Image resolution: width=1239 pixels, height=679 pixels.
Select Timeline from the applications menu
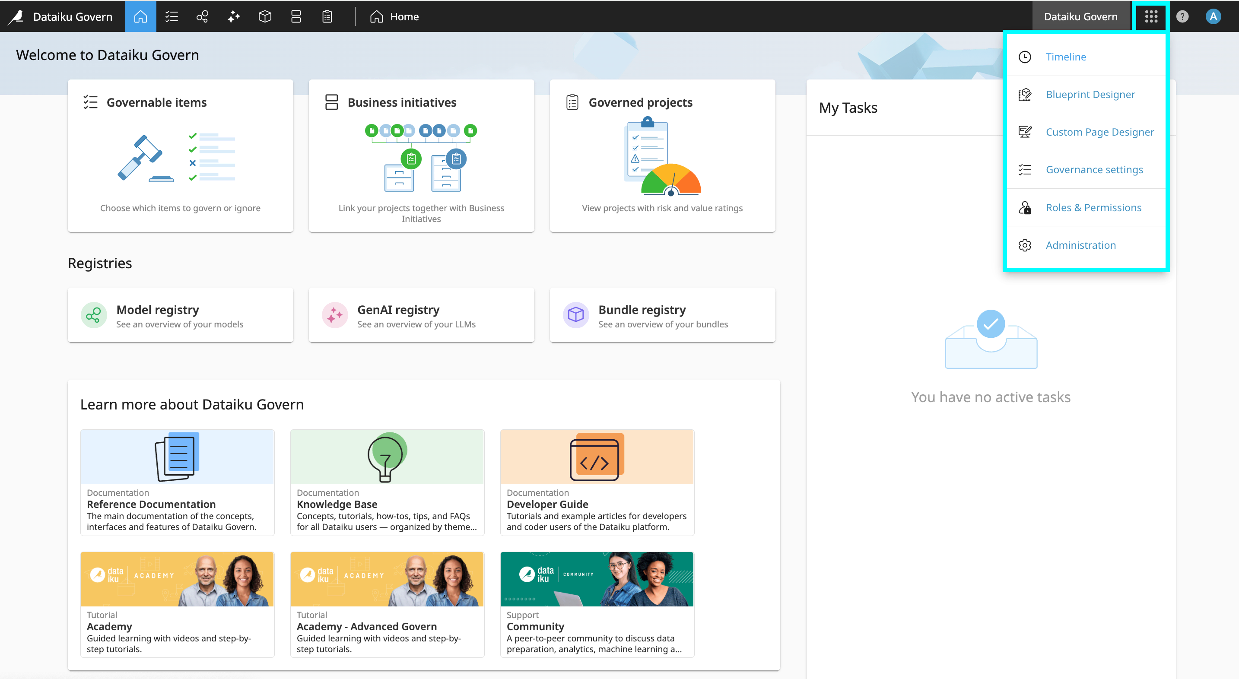tap(1065, 57)
